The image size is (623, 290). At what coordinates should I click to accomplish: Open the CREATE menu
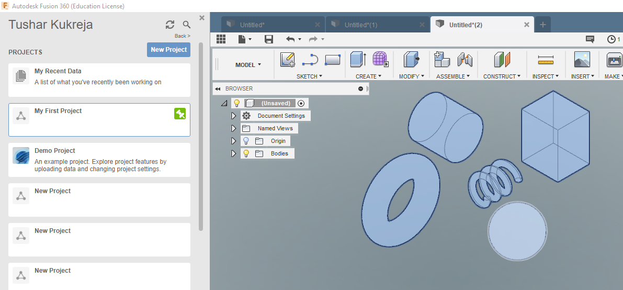(368, 76)
